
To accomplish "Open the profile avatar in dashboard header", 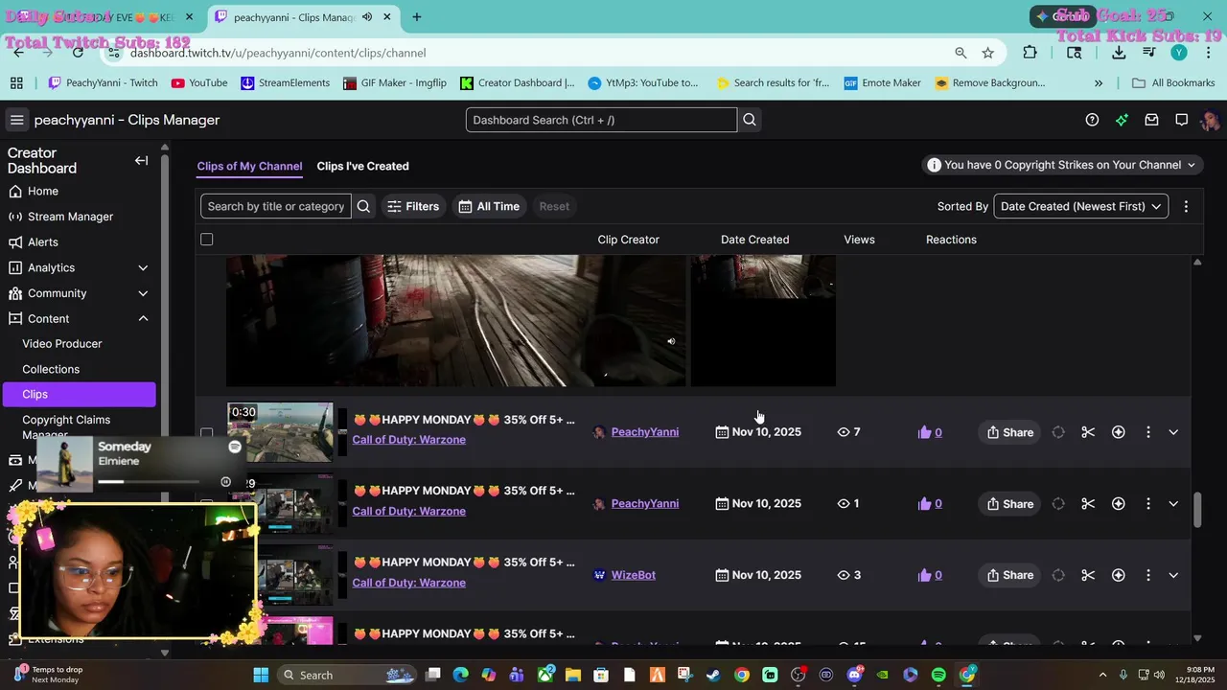I will [1210, 120].
